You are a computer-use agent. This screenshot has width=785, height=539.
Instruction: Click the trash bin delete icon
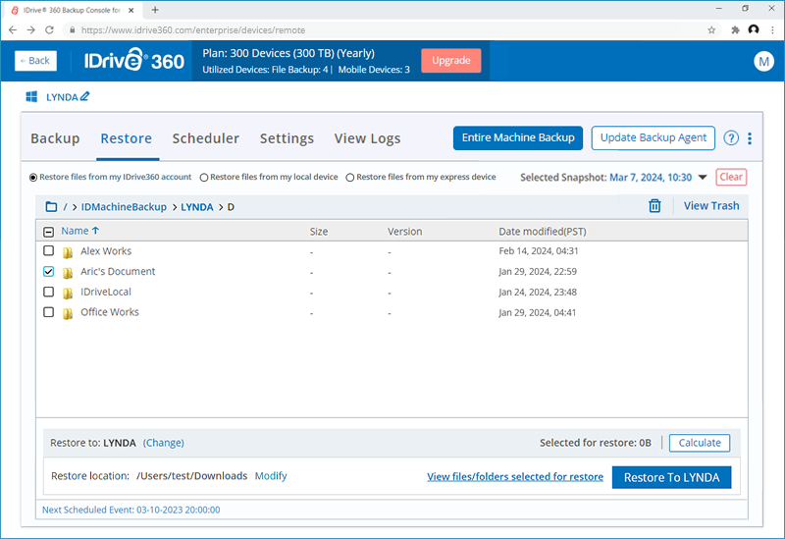click(654, 206)
